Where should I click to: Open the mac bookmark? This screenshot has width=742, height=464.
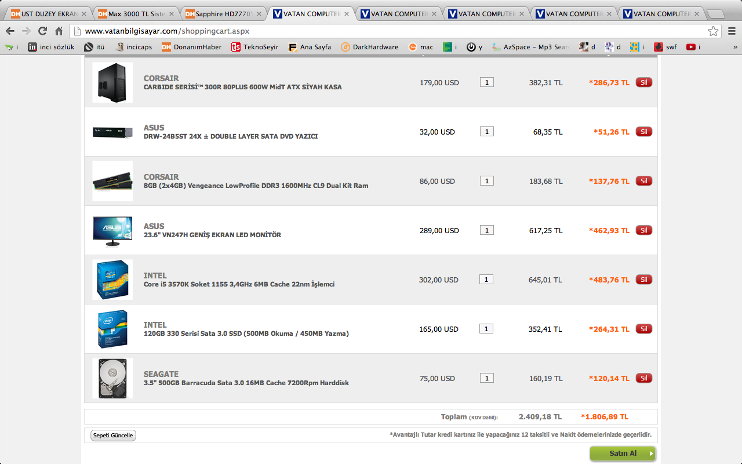[x=421, y=47]
